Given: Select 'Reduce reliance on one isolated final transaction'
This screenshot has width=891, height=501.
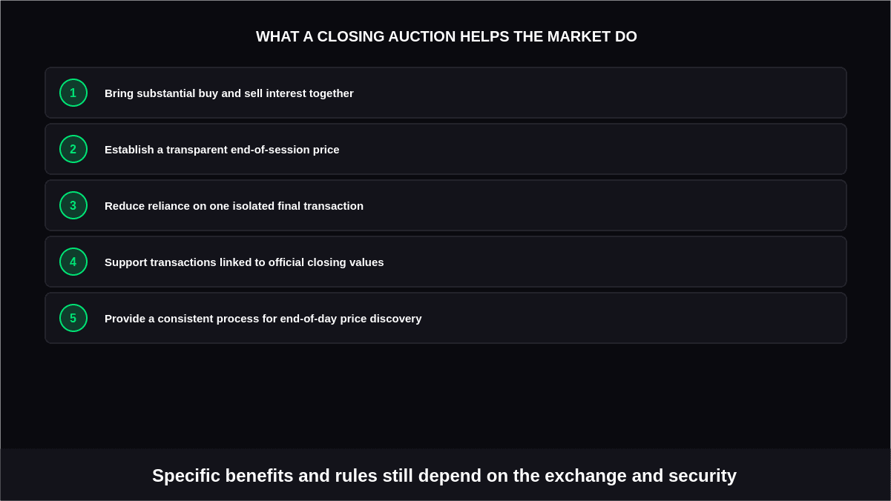Looking at the screenshot, I should 234,206.
